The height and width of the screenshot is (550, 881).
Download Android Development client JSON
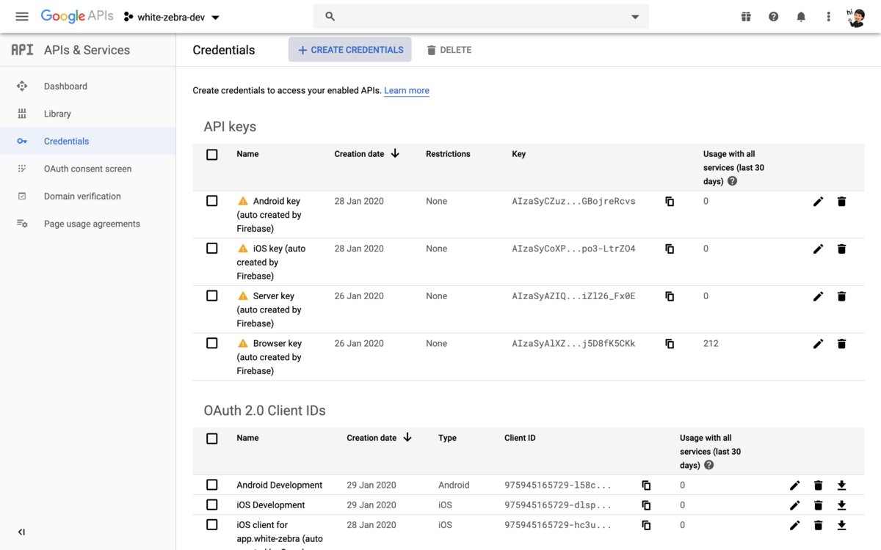click(841, 485)
